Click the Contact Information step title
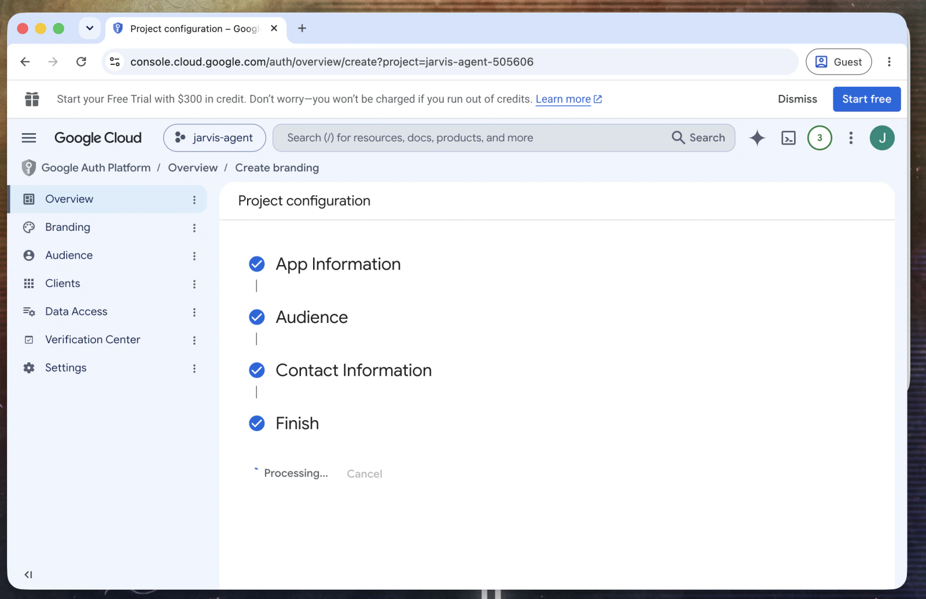This screenshot has width=926, height=599. pos(354,370)
